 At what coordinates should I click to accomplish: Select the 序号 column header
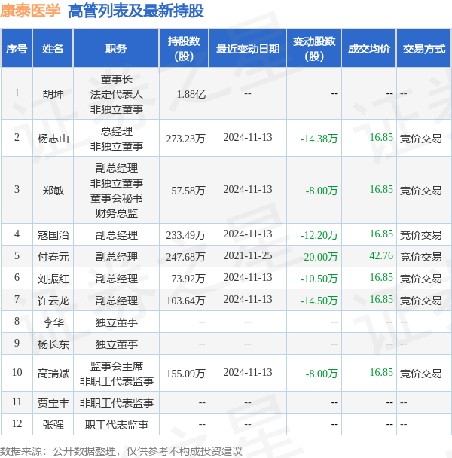[x=17, y=49]
